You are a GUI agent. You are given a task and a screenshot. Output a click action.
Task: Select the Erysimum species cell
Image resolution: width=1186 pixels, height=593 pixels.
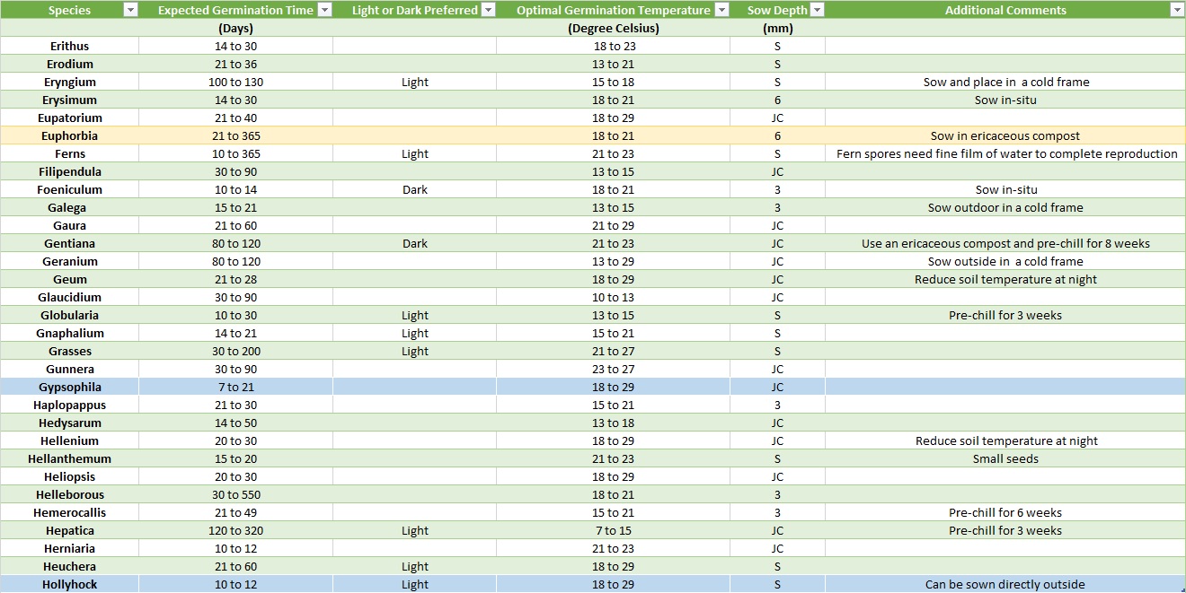coord(69,100)
